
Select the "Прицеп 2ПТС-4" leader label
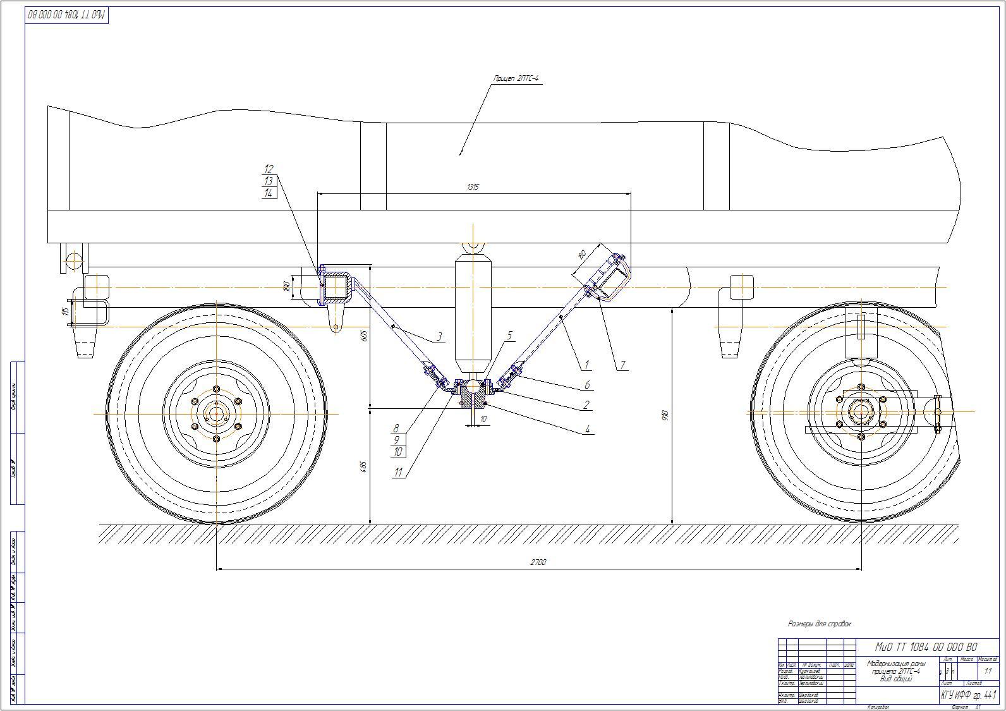pos(516,79)
